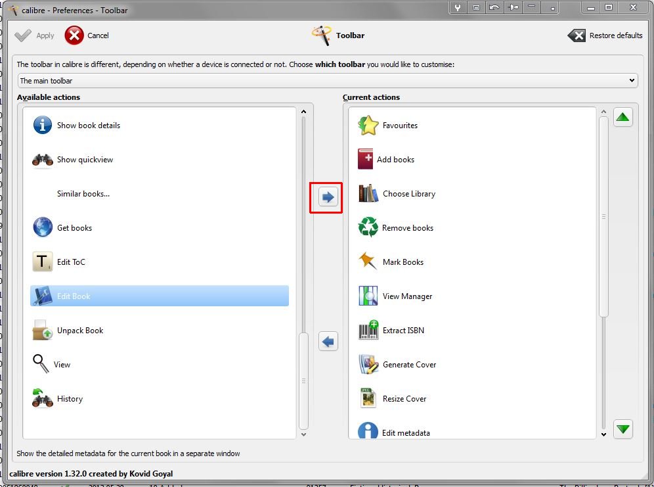Click the Generate Cover icon
654x487 pixels.
368,364
